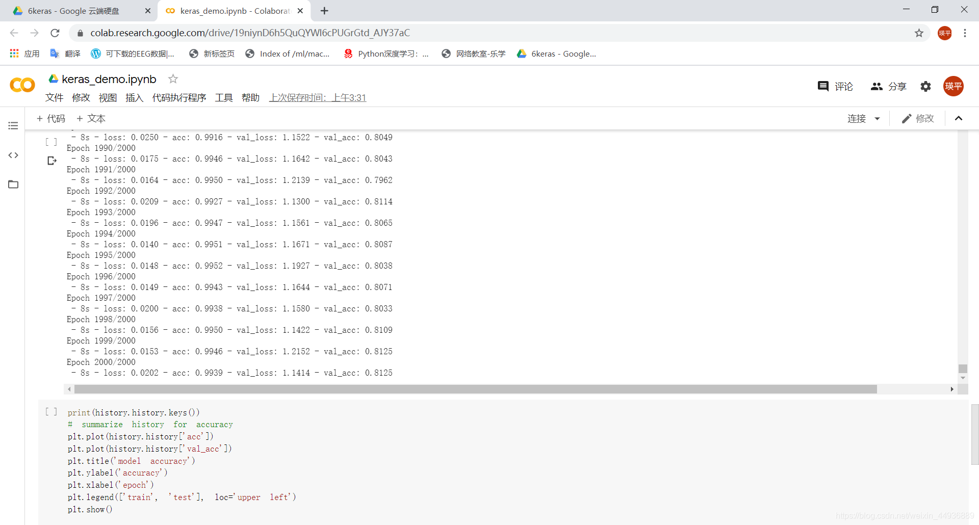Star the keras_demo.ipynb notebook
The height and width of the screenshot is (525, 979).
pyautogui.click(x=173, y=78)
